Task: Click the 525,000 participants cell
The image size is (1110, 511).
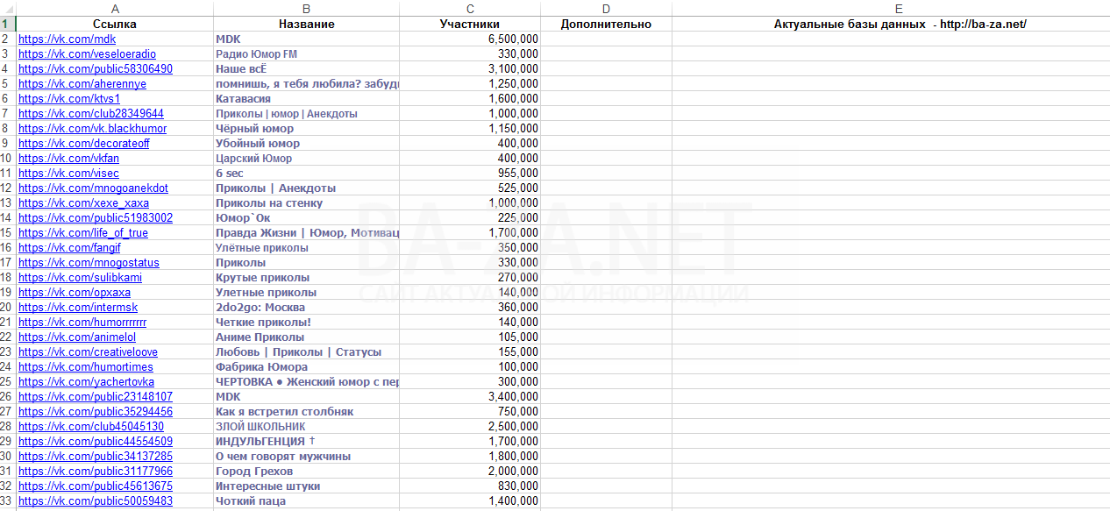Action: point(470,188)
